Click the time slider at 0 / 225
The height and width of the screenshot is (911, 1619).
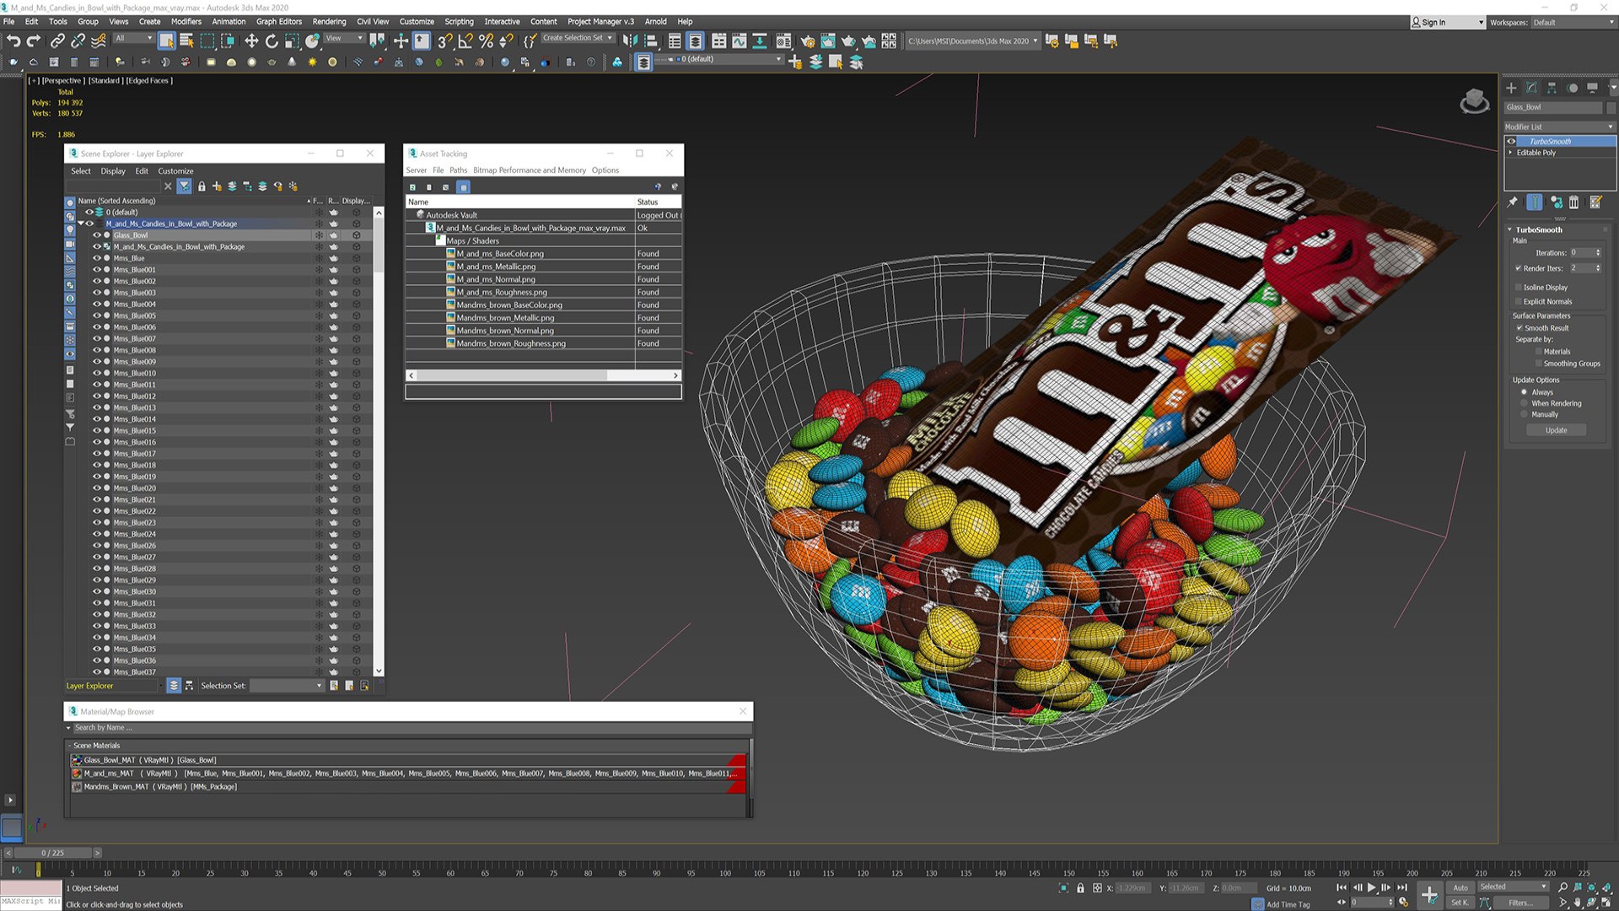pos(53,853)
